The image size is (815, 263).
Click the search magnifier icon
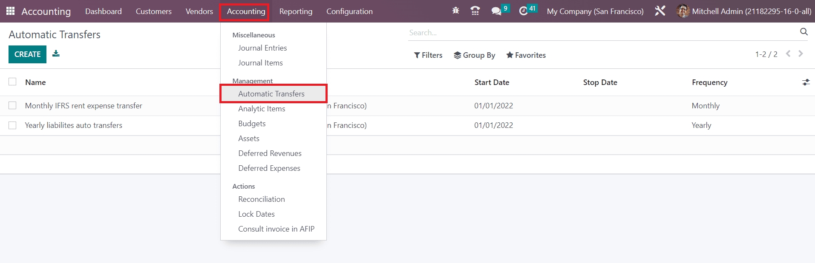click(803, 32)
